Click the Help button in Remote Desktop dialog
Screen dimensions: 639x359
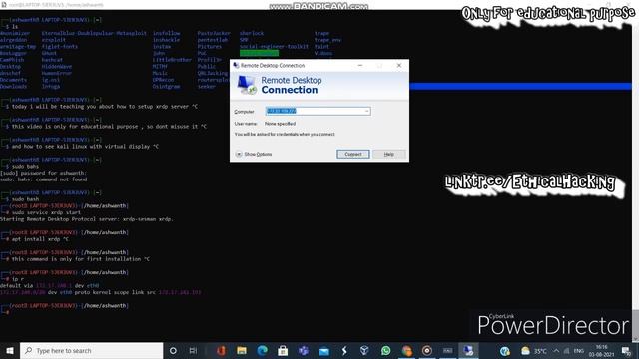coord(388,154)
